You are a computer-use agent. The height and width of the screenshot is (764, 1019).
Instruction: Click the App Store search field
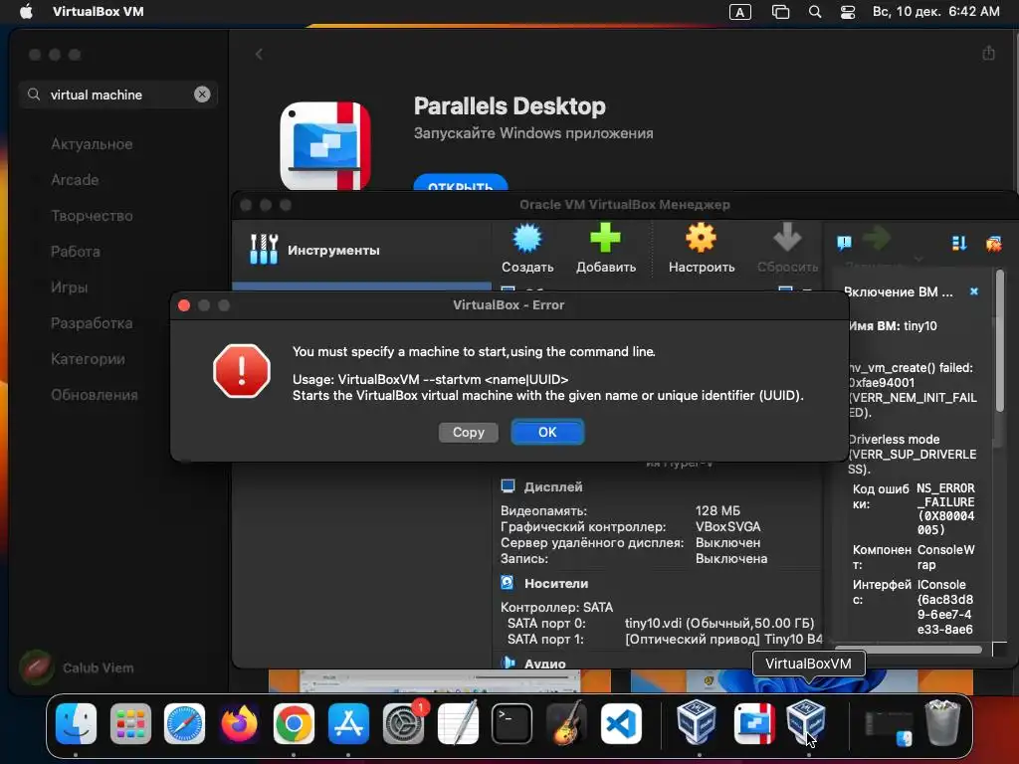(118, 95)
